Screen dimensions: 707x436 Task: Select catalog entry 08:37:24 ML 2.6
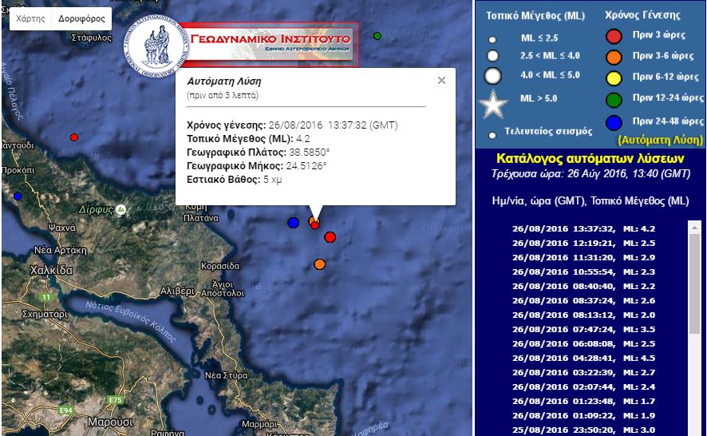coord(583,300)
